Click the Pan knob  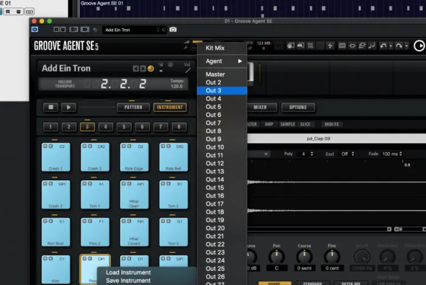(x=276, y=256)
